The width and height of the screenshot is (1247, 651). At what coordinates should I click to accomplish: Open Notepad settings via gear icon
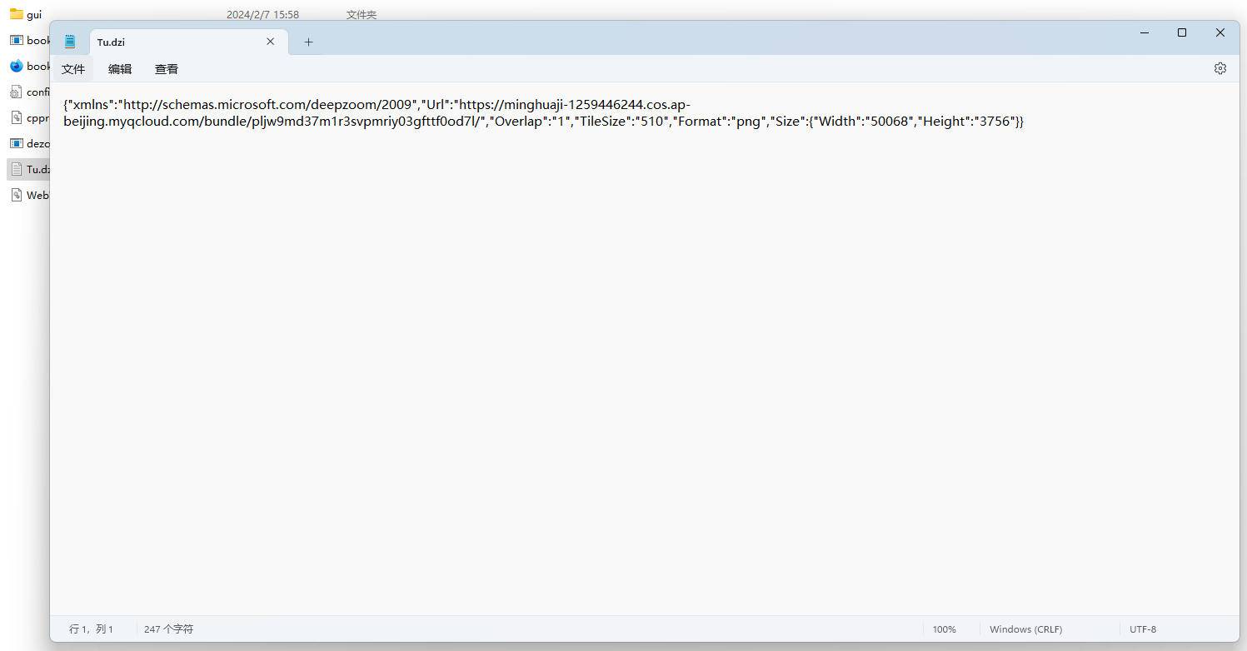[x=1220, y=68]
